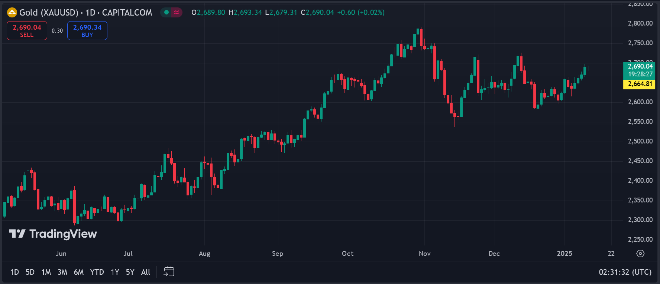660x284 pixels.
Task: Click the Gold coin symbol logo
Action: tap(12, 13)
